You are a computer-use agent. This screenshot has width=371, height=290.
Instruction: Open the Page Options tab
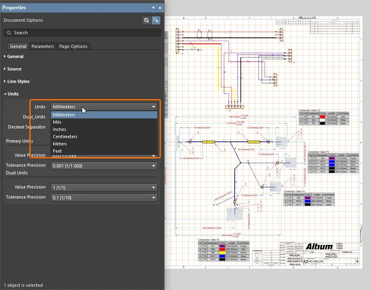coord(73,46)
